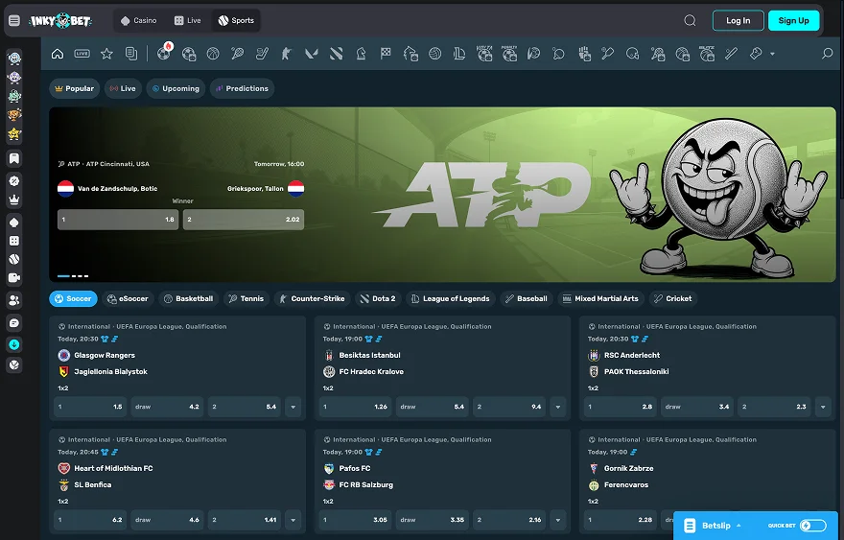844x540 pixels.
Task: Bet on Van de Zandschulp at 1.8
Action: click(x=118, y=220)
